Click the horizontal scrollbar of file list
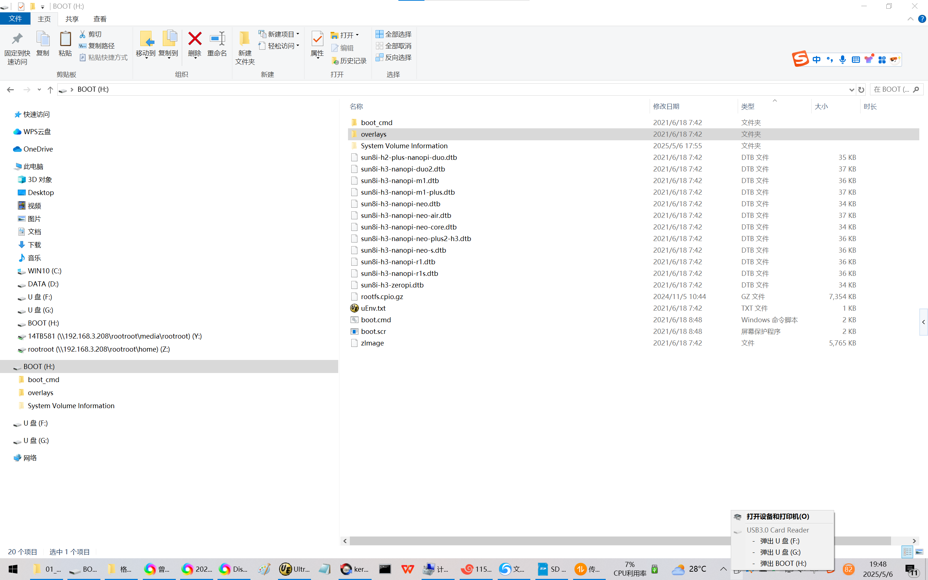The image size is (928, 580). (537, 540)
